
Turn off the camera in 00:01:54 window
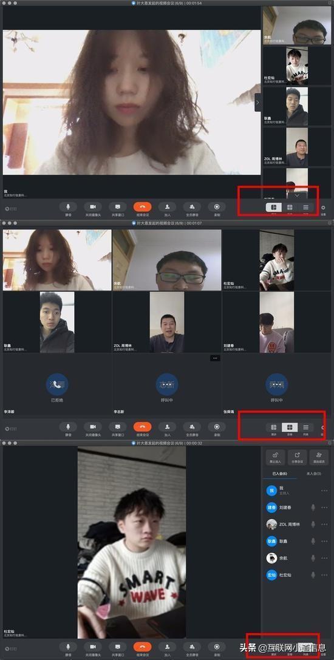pos(93,207)
